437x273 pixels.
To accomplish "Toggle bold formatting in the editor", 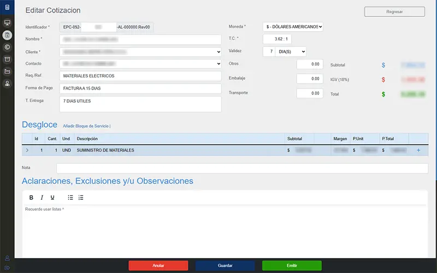I will pos(31,198).
